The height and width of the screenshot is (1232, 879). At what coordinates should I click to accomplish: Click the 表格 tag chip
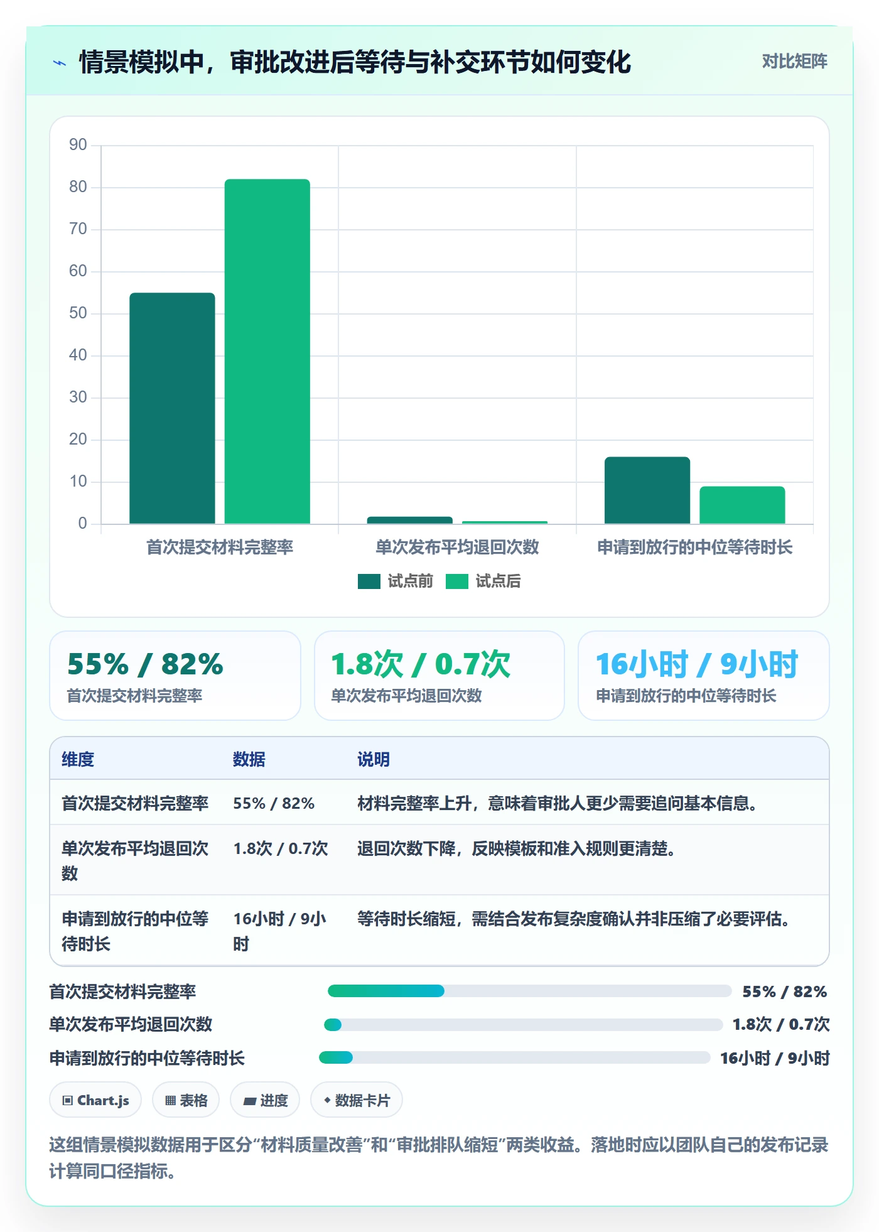(x=186, y=1100)
